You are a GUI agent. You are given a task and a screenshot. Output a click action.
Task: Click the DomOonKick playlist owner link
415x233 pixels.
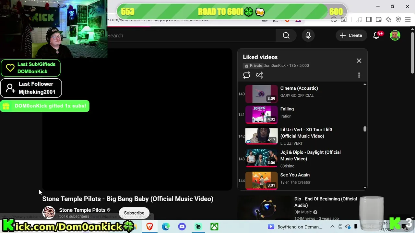(x=274, y=65)
